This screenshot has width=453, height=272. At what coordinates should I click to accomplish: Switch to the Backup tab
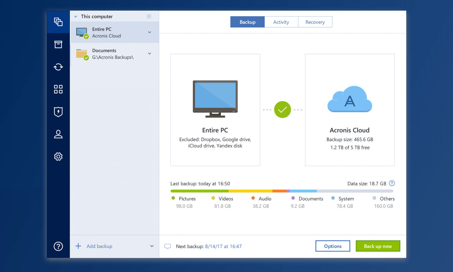pyautogui.click(x=247, y=22)
